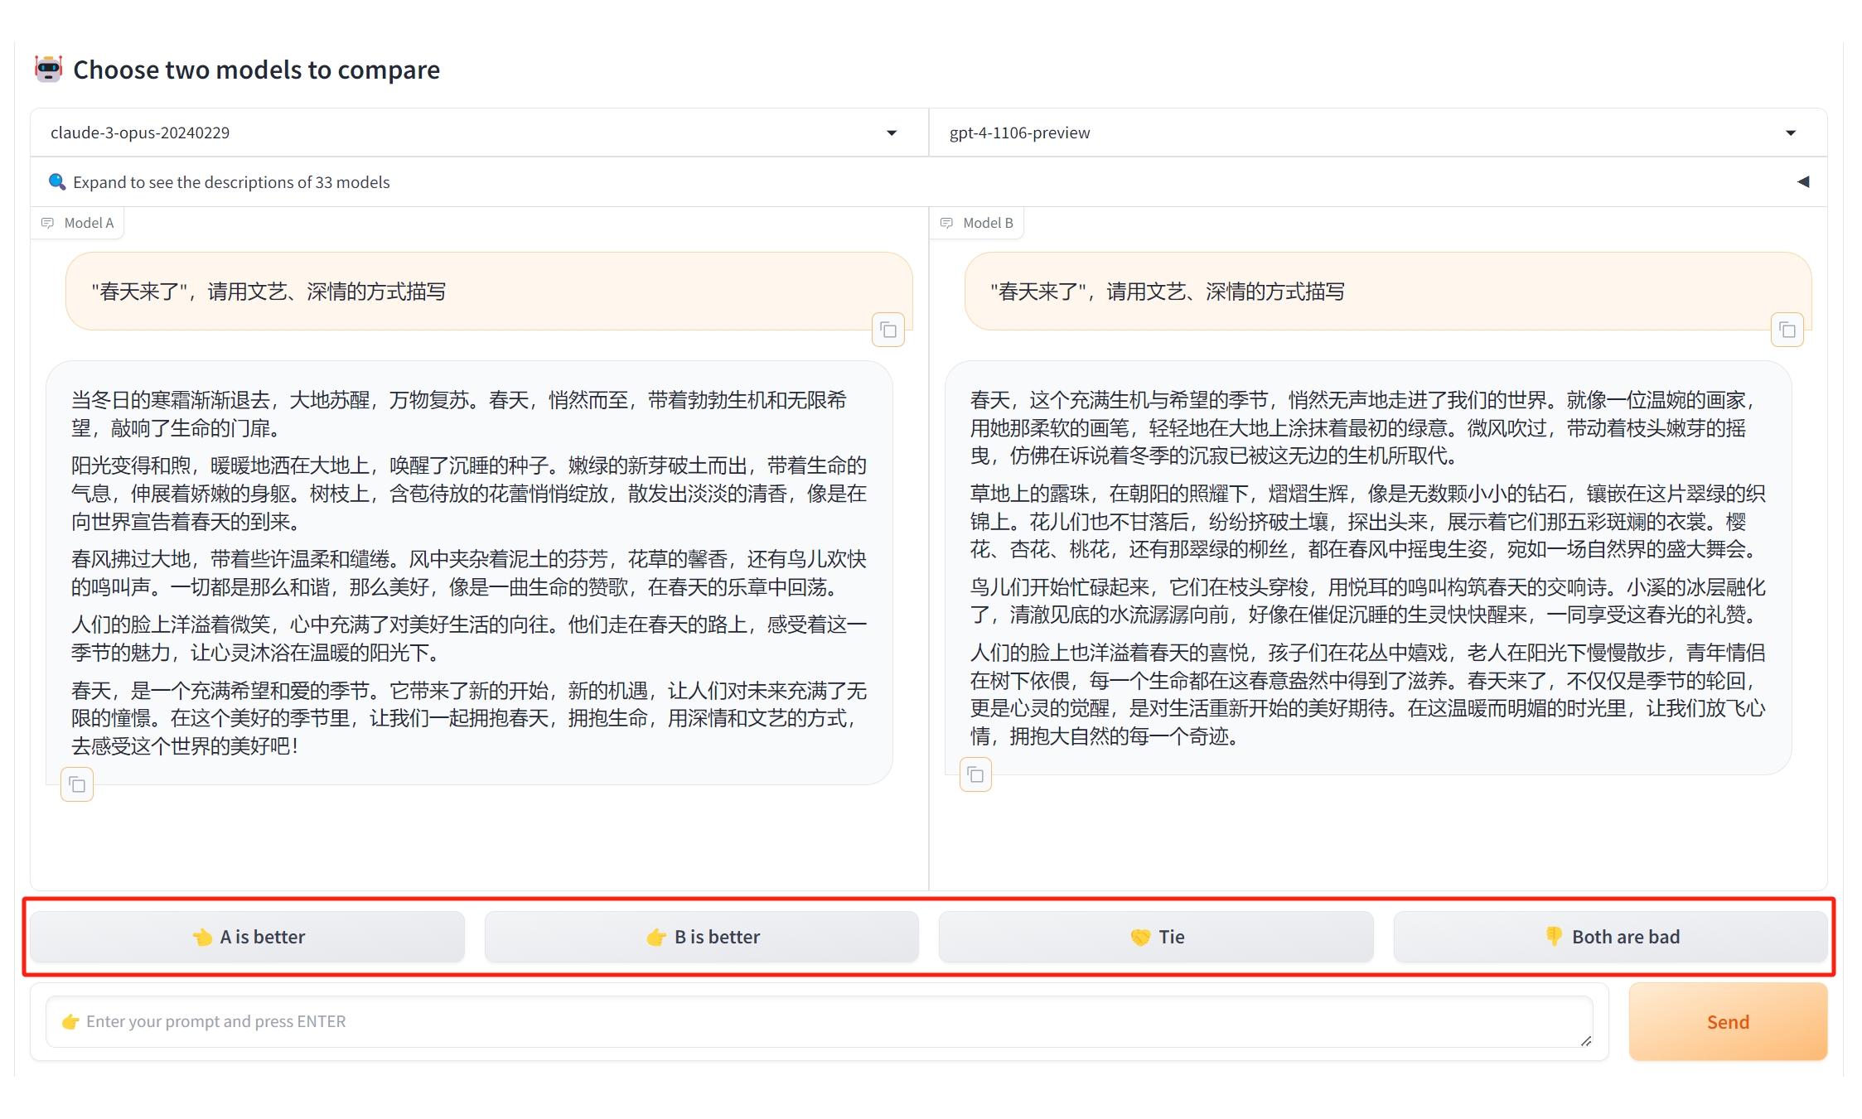Click the robot icon beside the heading
1862x1119 pixels.
click(x=48, y=70)
